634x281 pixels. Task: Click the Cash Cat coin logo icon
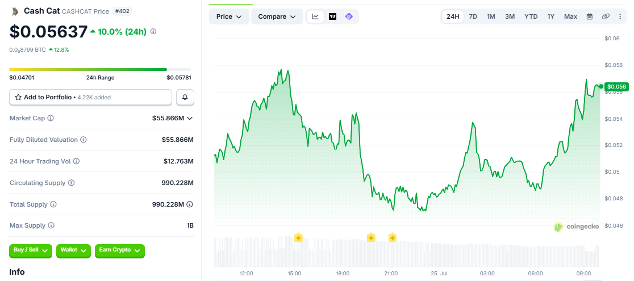(x=15, y=11)
